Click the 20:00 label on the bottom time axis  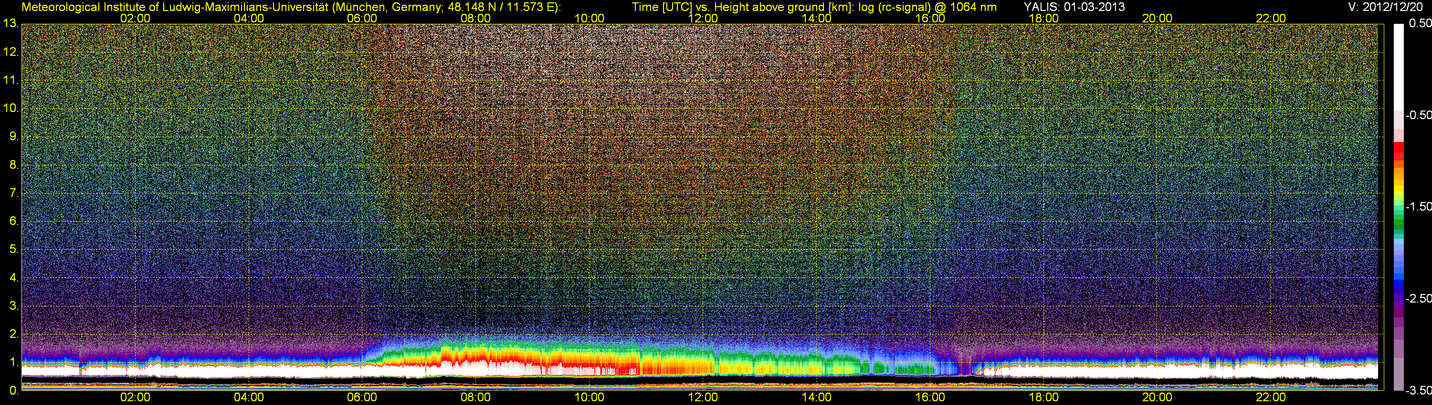(x=1158, y=397)
